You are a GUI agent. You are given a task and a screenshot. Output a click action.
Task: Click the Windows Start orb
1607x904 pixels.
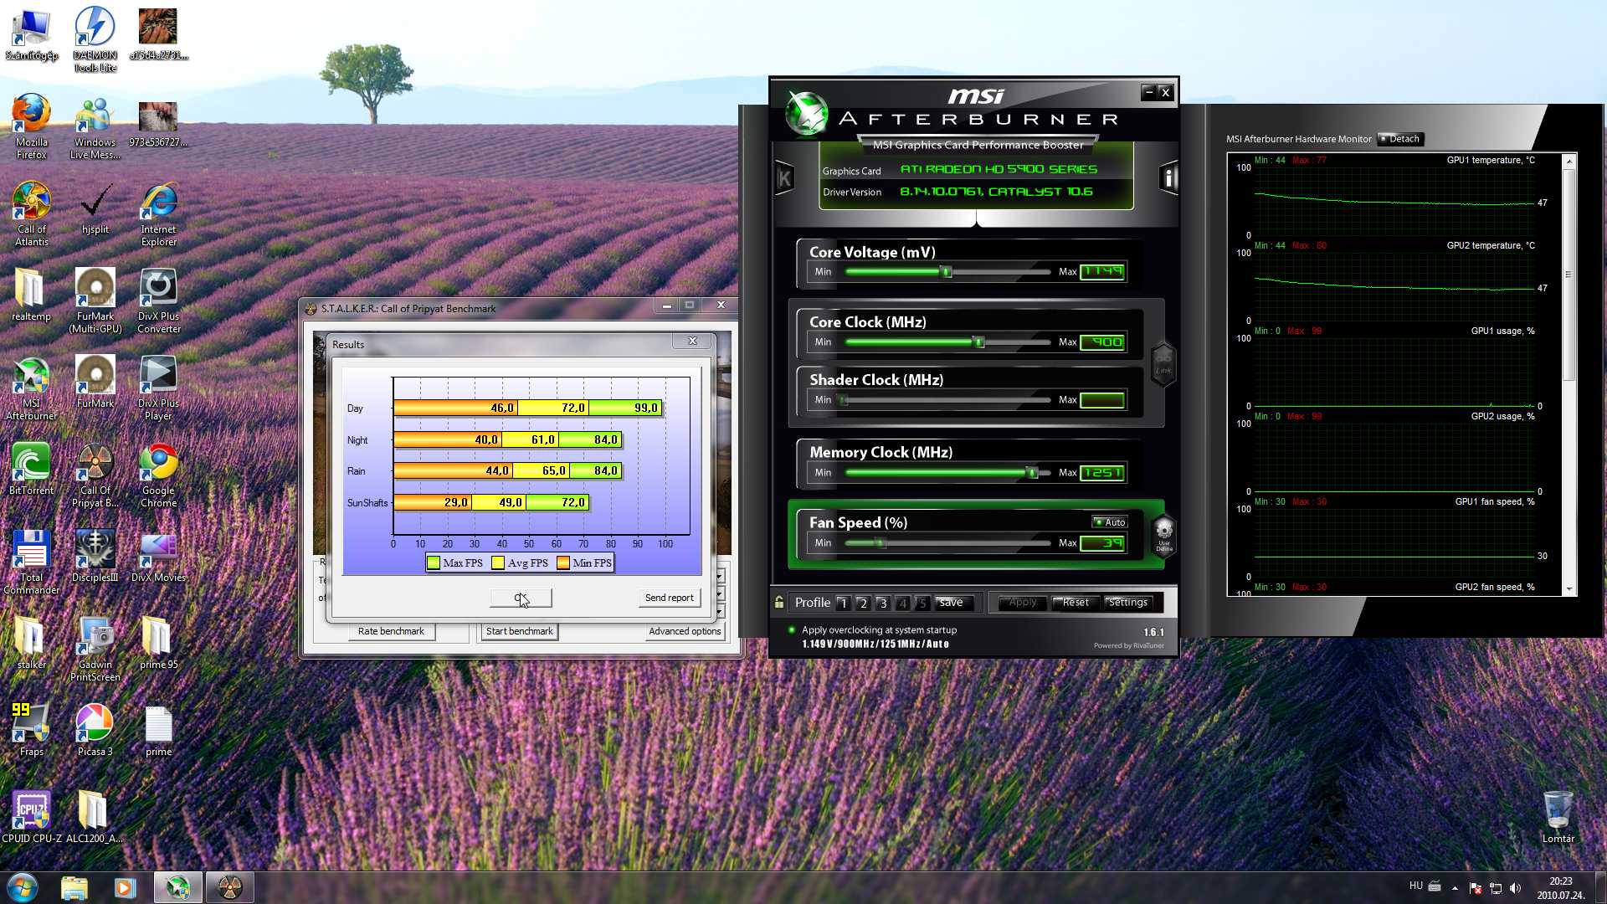click(x=23, y=887)
